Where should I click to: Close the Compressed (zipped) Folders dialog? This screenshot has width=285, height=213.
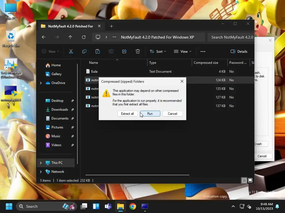182,81
